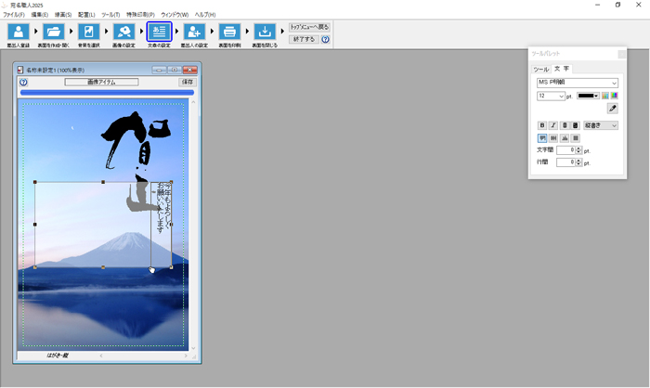Screen dimensions: 650x388
Task: Toggle bold text formatting
Action: pyautogui.click(x=543, y=125)
